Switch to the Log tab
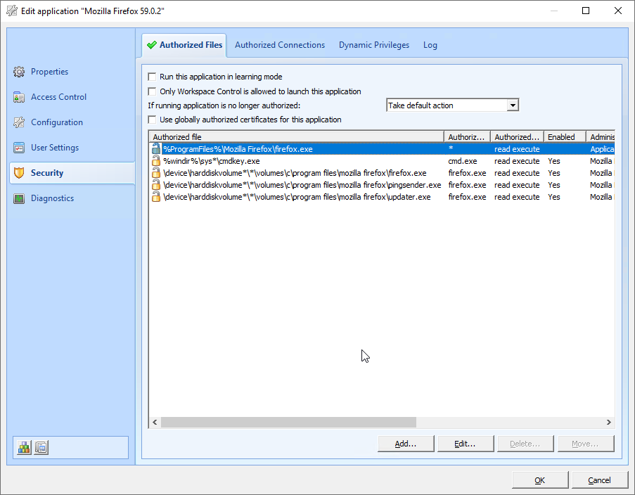The width and height of the screenshot is (635, 495). [x=430, y=45]
